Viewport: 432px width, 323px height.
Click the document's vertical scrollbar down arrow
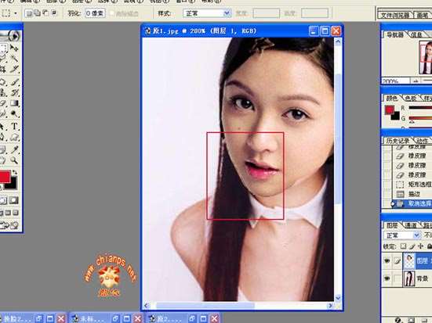click(338, 298)
